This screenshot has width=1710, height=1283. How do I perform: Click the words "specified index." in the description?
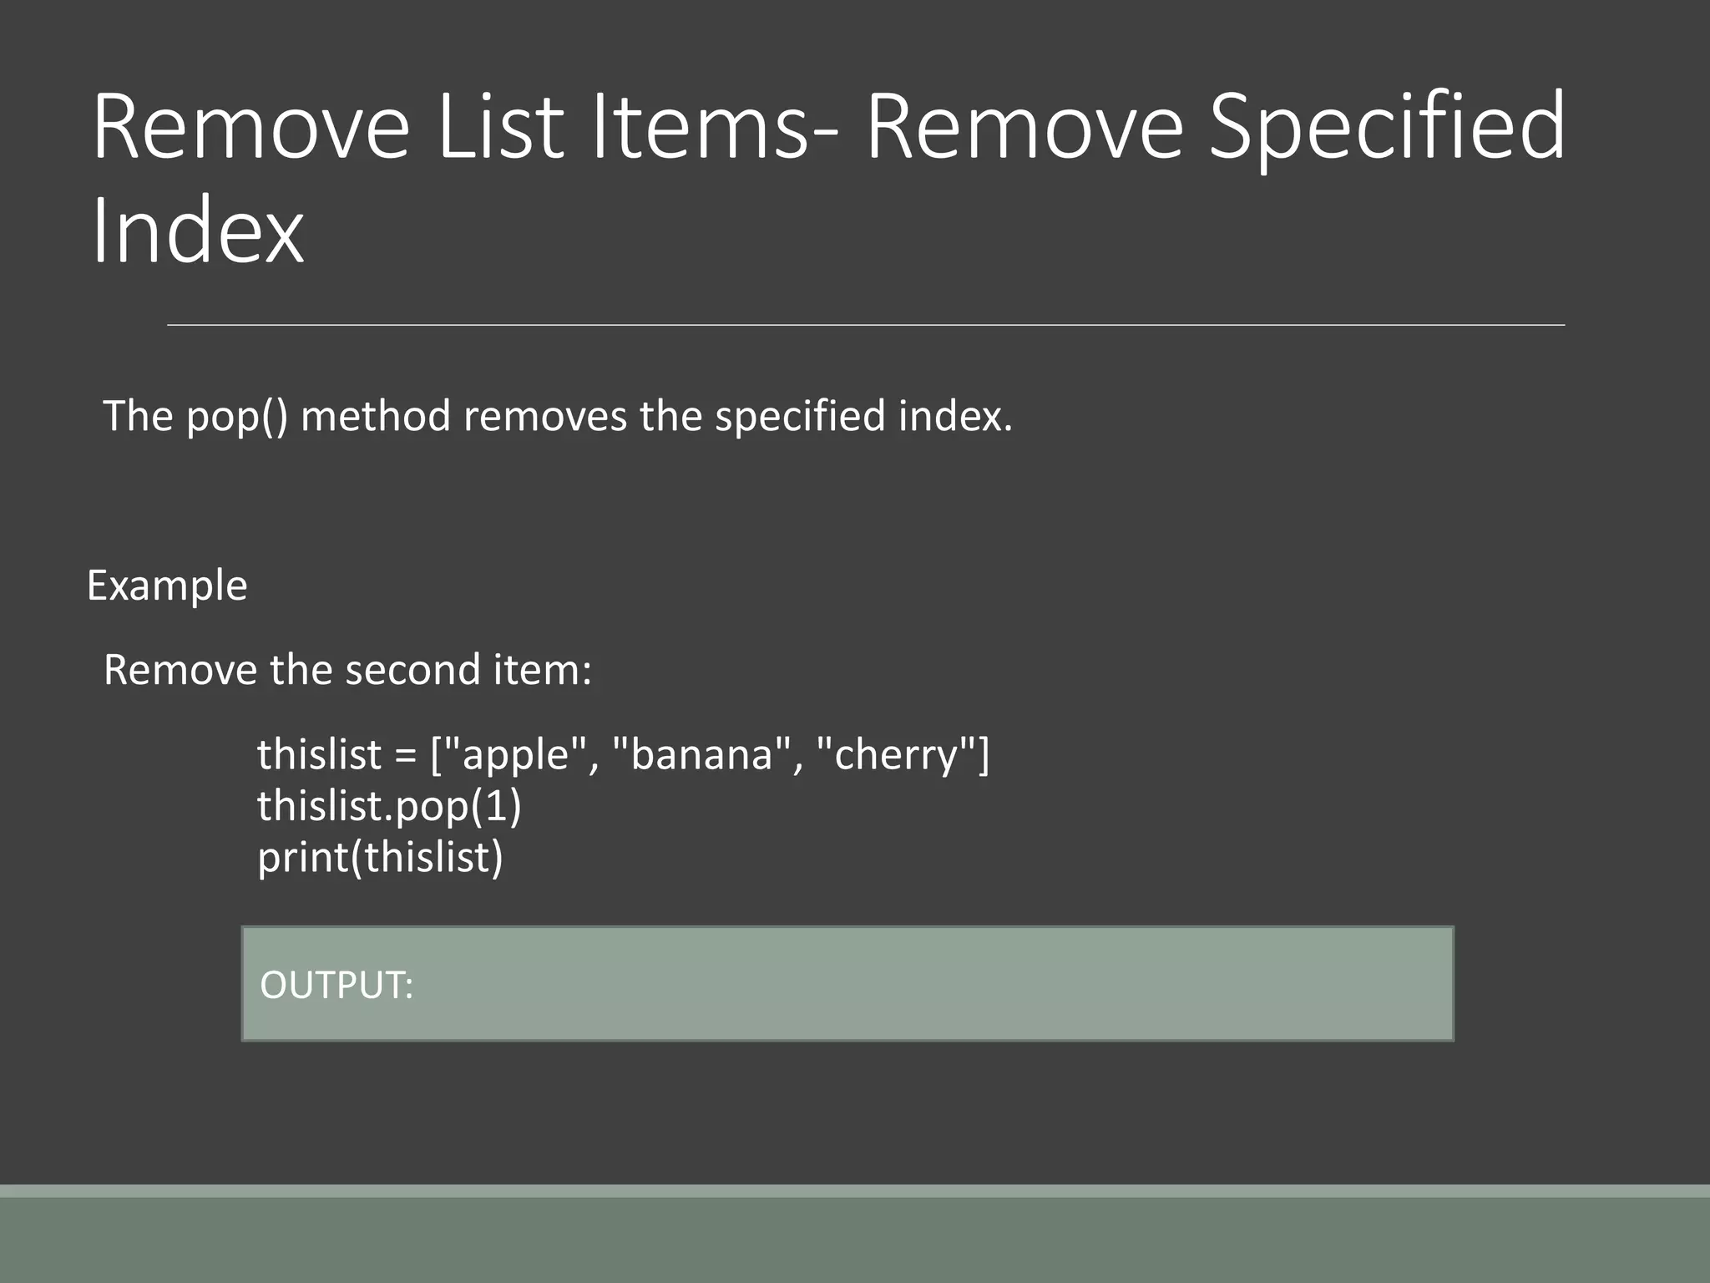863,416
